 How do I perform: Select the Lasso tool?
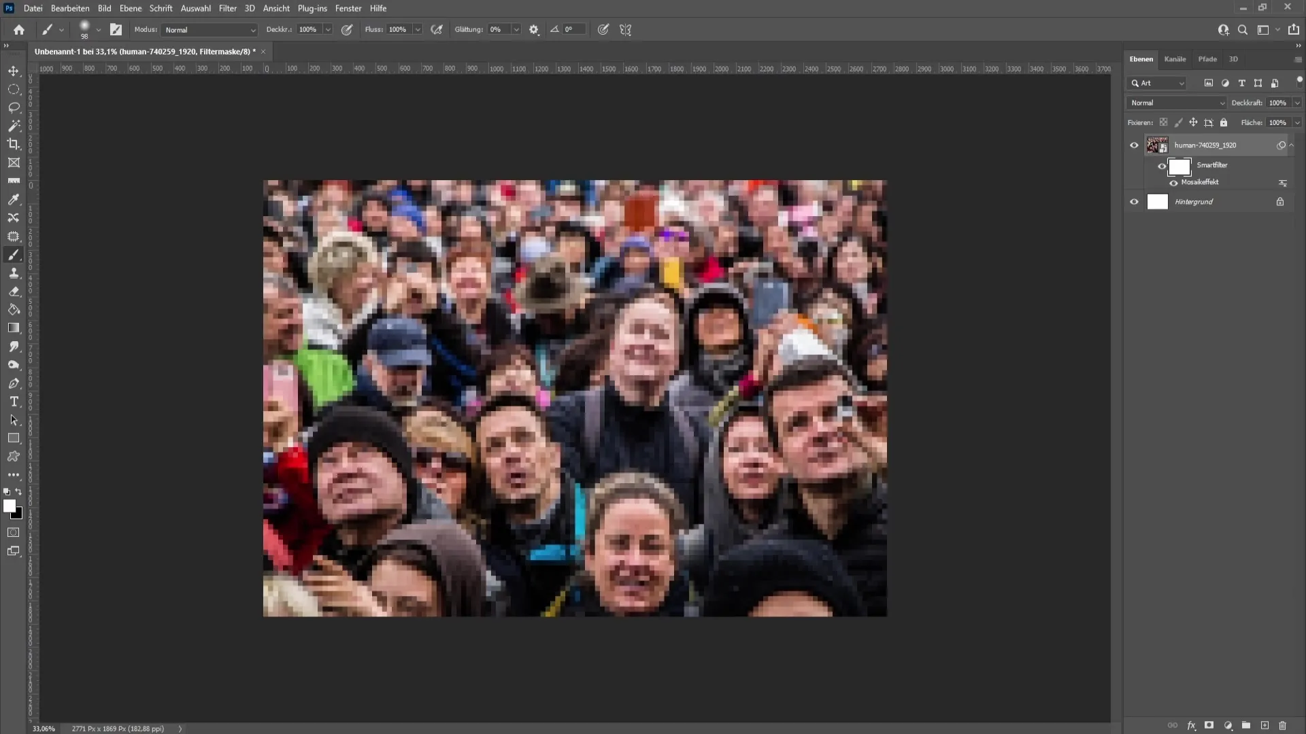click(14, 107)
